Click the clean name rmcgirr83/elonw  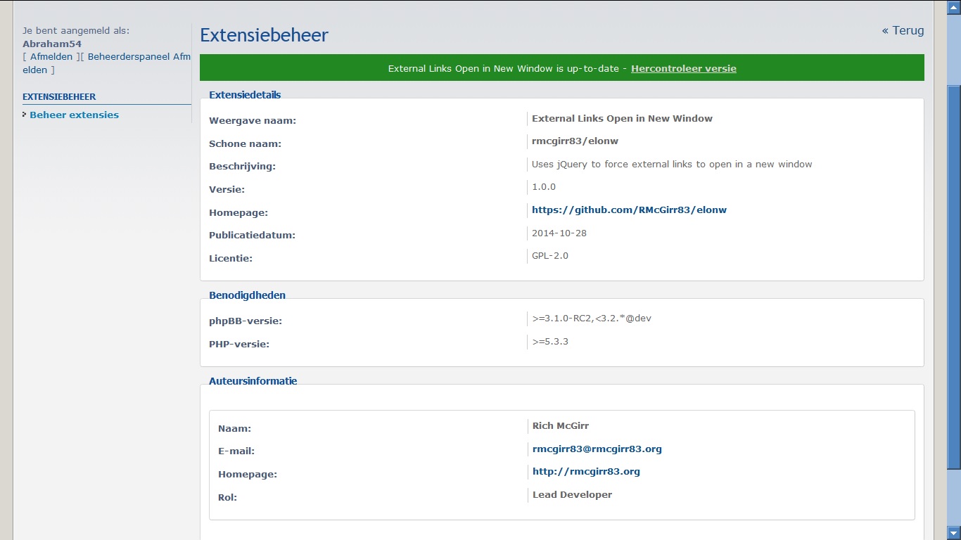pyautogui.click(x=575, y=141)
